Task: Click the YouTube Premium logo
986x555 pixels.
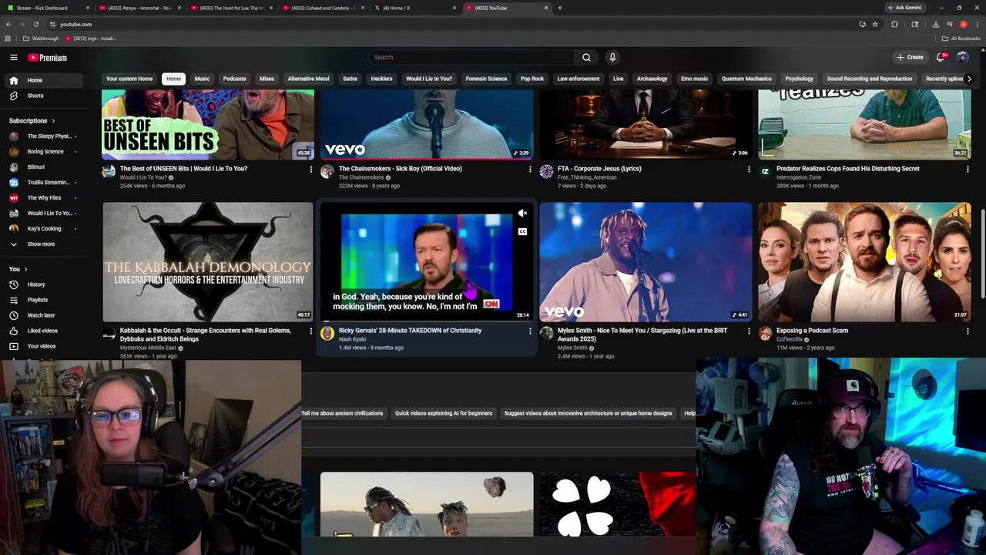Action: tap(48, 58)
